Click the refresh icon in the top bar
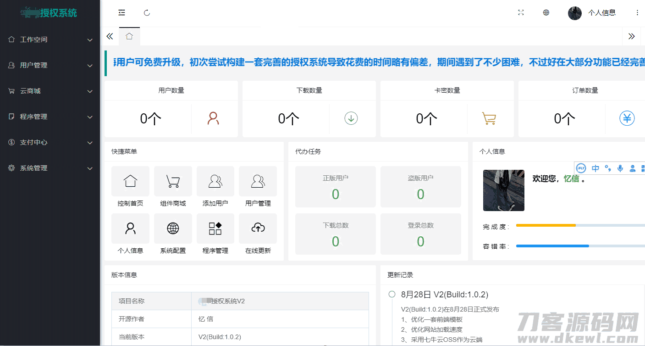The height and width of the screenshot is (346, 645). [147, 13]
